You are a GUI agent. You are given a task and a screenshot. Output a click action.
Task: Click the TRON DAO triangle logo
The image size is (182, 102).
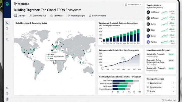pos(15,4)
